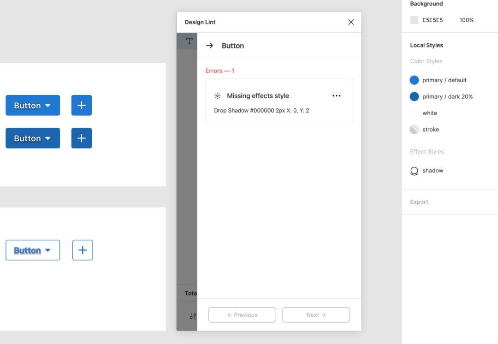Click the sun icon beside Missing effects style
This screenshot has height=344, width=498.
click(x=217, y=96)
